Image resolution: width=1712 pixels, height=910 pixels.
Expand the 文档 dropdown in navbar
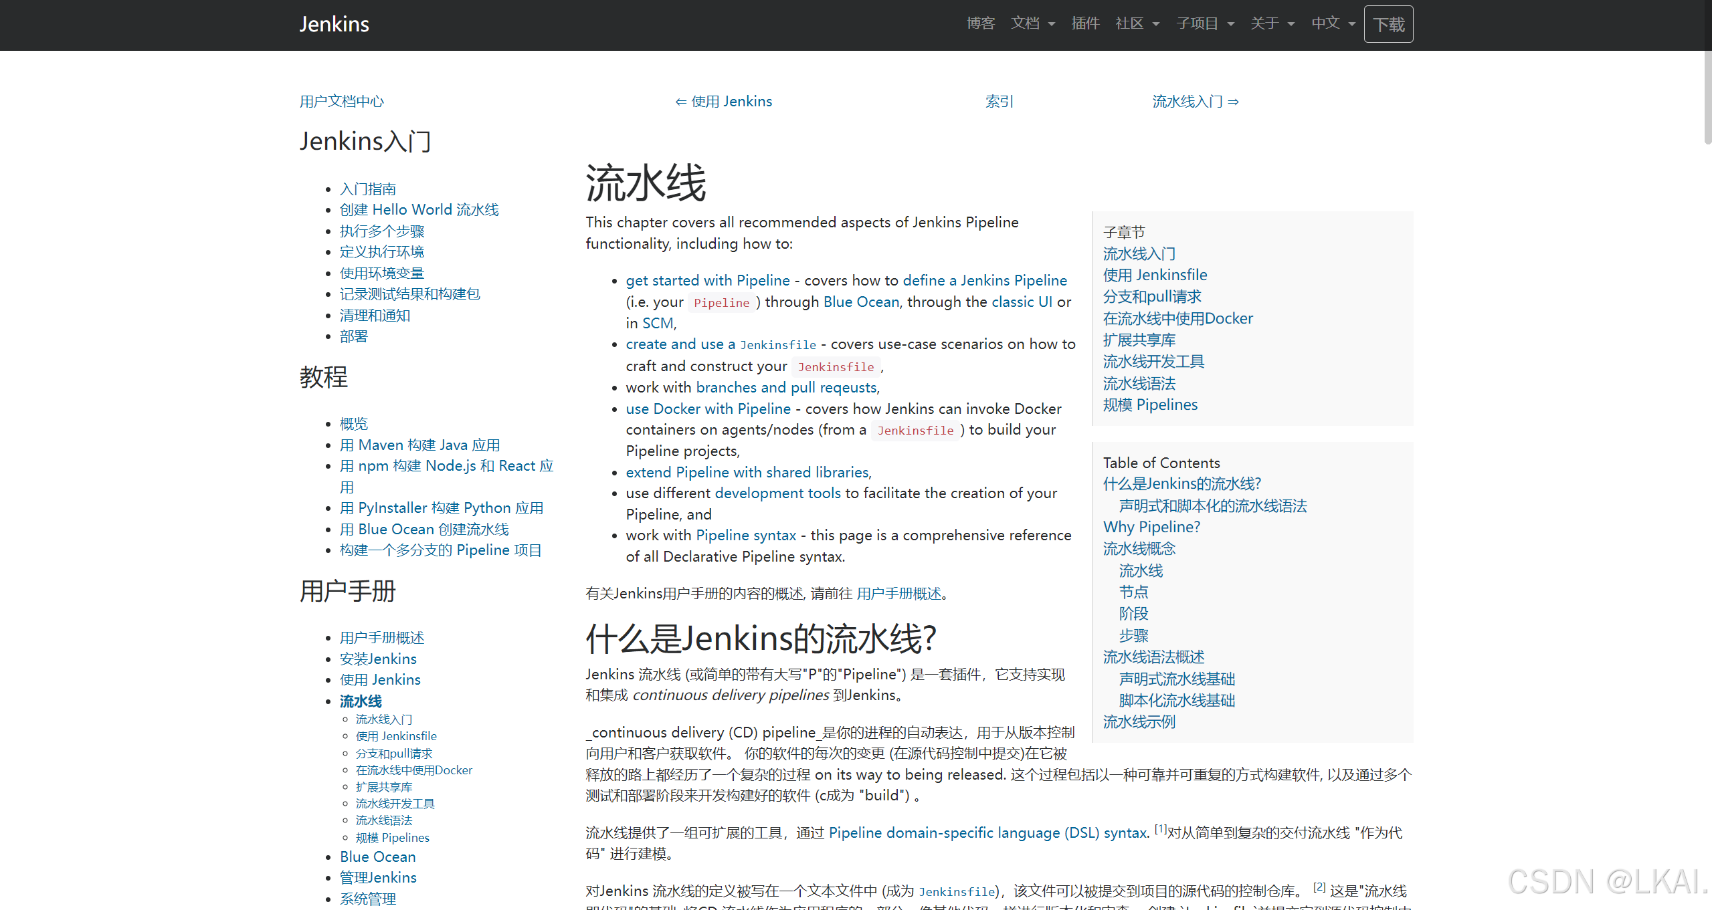coord(1032,24)
